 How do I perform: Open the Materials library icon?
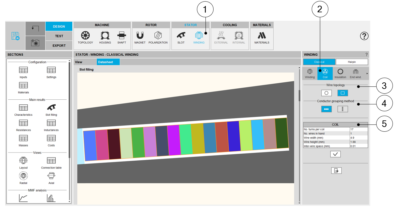tap(262, 38)
